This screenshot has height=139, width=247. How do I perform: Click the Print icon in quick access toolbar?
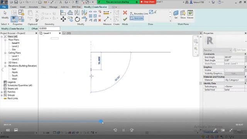(x=40, y=2)
